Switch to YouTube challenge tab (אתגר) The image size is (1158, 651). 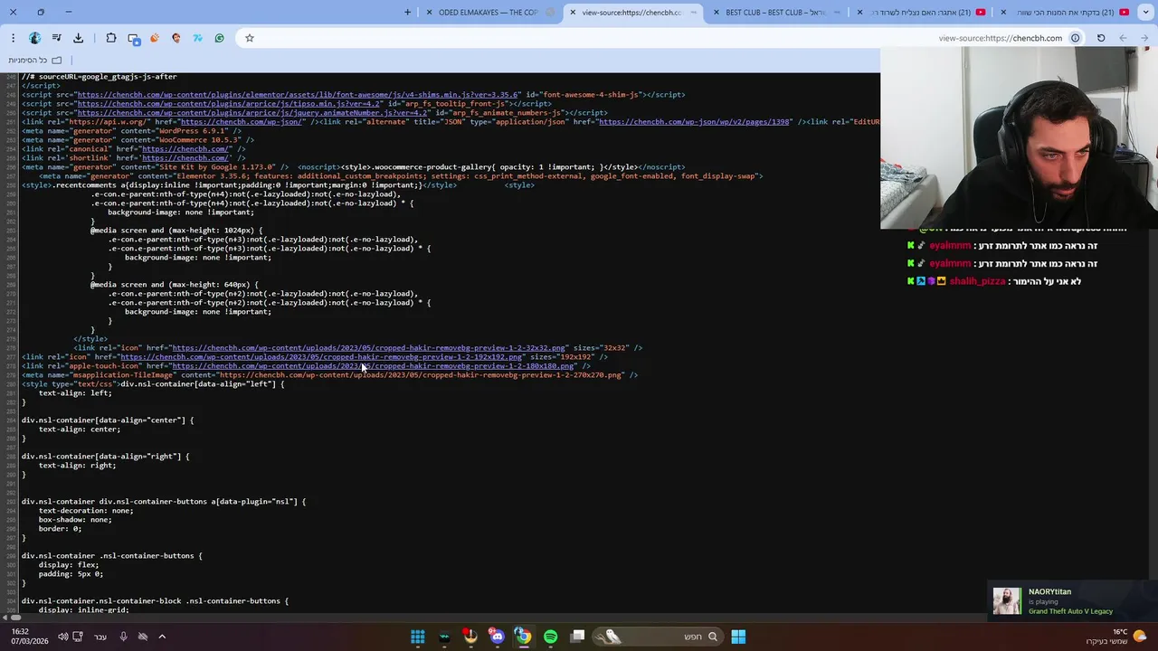pyautogui.click(x=923, y=12)
